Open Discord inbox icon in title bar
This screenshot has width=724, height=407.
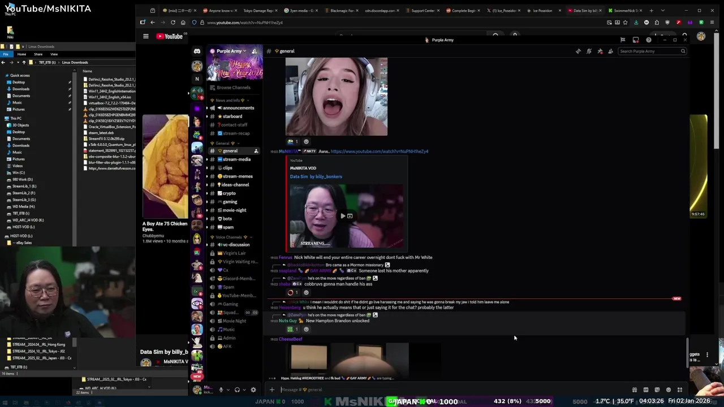pyautogui.click(x=636, y=40)
